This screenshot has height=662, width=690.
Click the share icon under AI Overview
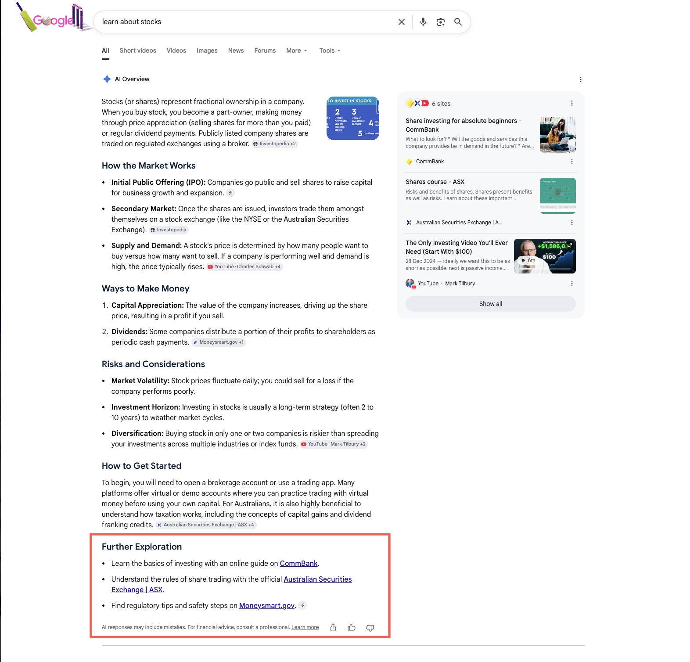(333, 627)
